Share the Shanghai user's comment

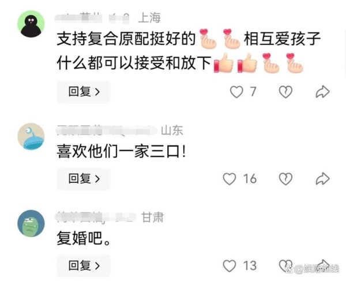click(x=322, y=92)
